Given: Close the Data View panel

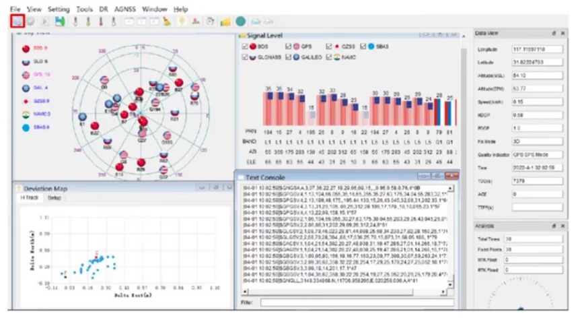Looking at the screenshot, I should 562,32.
